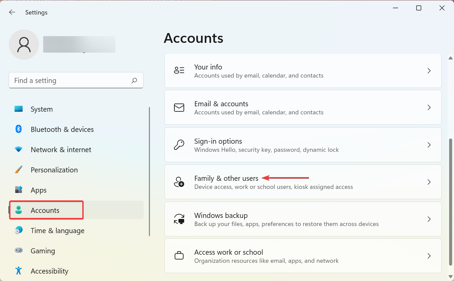Click 'Organization resources like email' description
Image resolution: width=454 pixels, height=281 pixels.
[266, 260]
